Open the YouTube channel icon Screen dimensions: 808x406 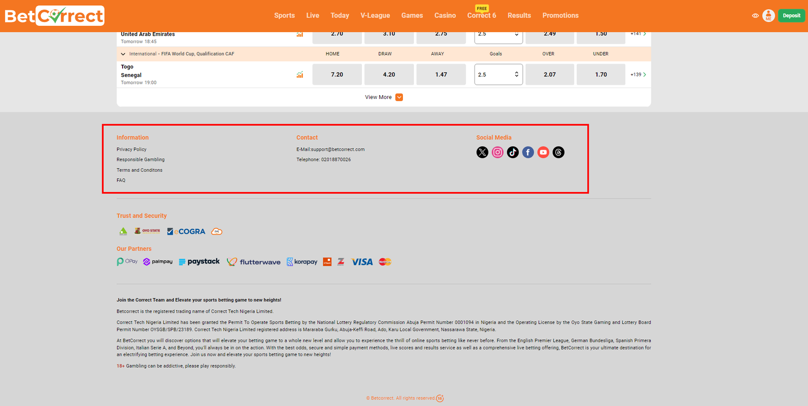click(x=543, y=152)
